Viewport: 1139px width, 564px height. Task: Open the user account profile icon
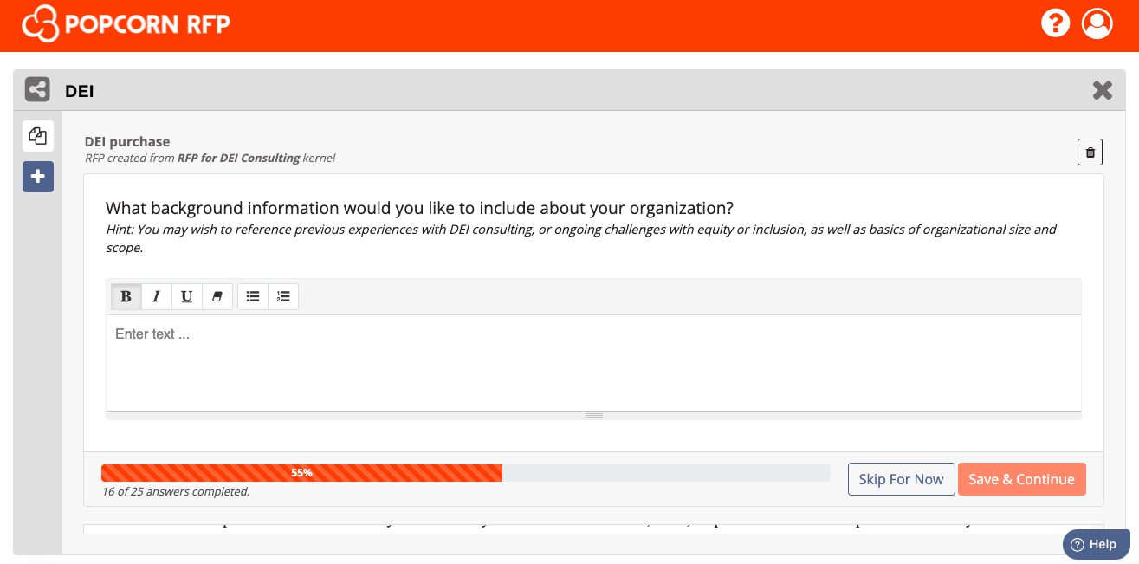1097,23
